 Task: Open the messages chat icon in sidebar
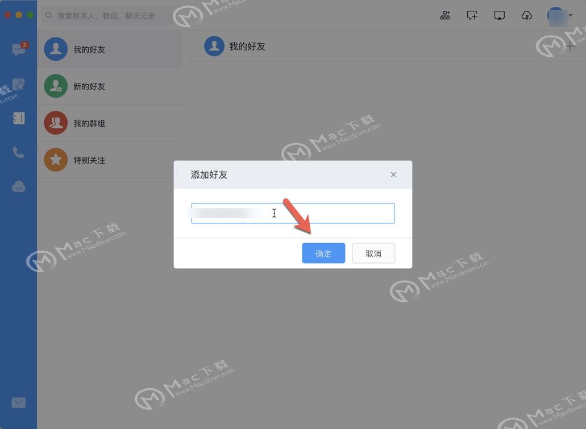pyautogui.click(x=18, y=49)
